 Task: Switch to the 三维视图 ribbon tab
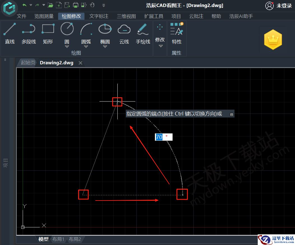point(126,16)
